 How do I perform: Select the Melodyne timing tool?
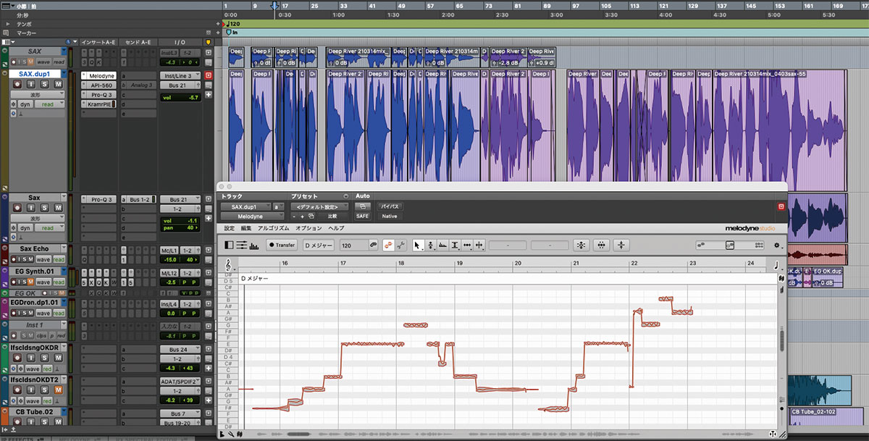467,245
